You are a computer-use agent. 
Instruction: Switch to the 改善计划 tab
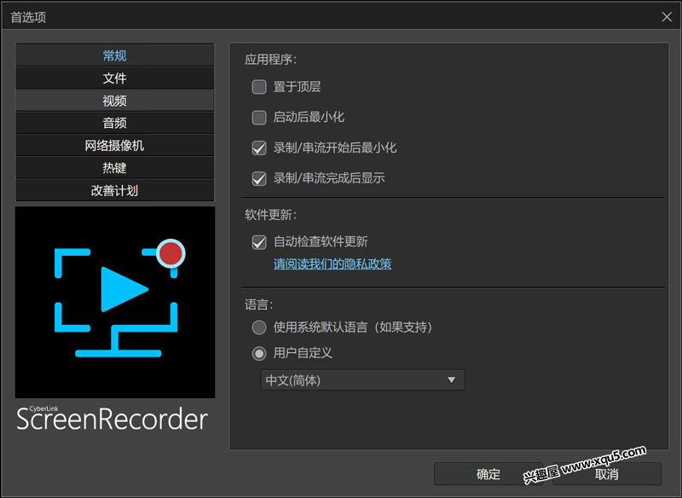coord(114,190)
